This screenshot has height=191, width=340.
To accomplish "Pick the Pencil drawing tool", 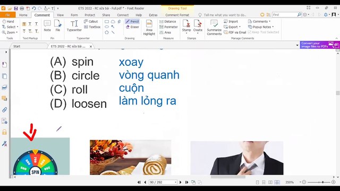I will click(x=132, y=21).
